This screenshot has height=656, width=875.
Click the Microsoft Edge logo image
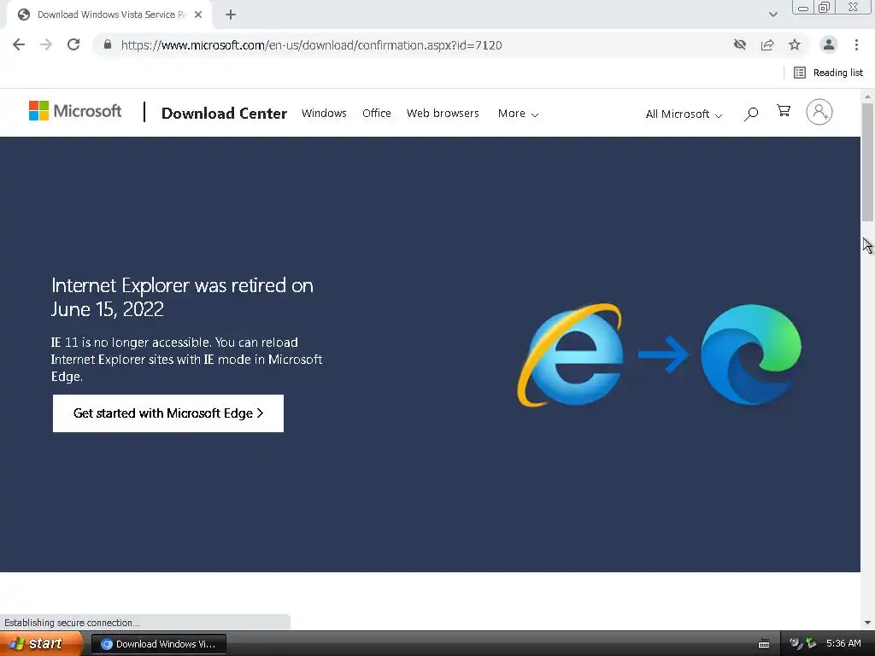point(751,354)
